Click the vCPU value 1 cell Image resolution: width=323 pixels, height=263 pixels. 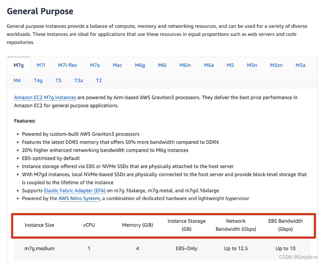point(89,248)
